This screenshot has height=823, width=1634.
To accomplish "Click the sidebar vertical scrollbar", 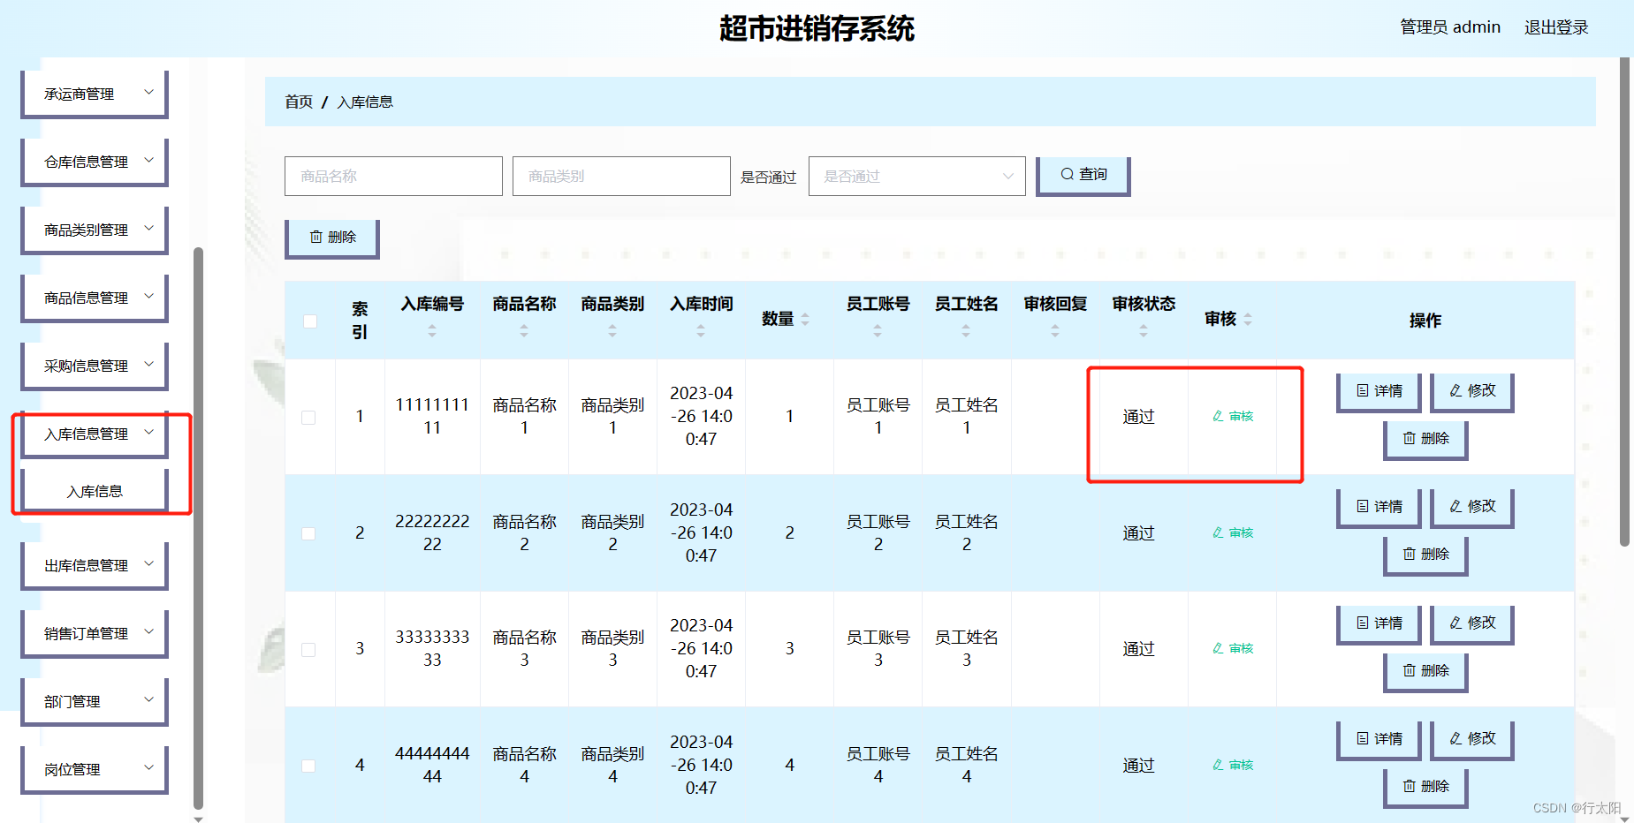I will 198,527.
